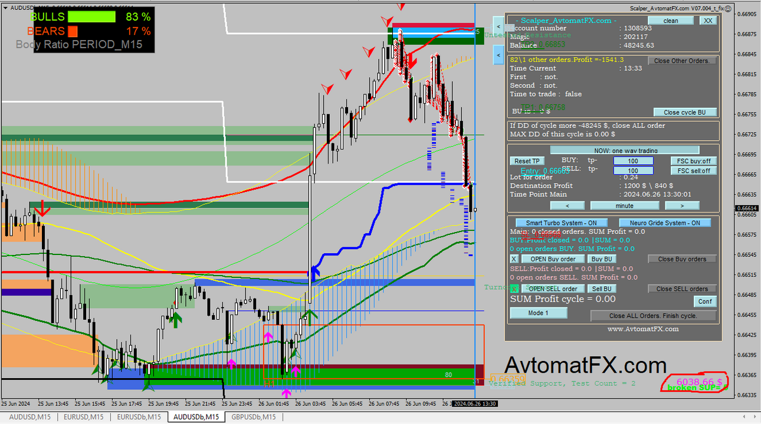This screenshot has height=424, width=761.
Task: Click Destination Profit value '1200 $ \ 840 $'
Action: 648,185
